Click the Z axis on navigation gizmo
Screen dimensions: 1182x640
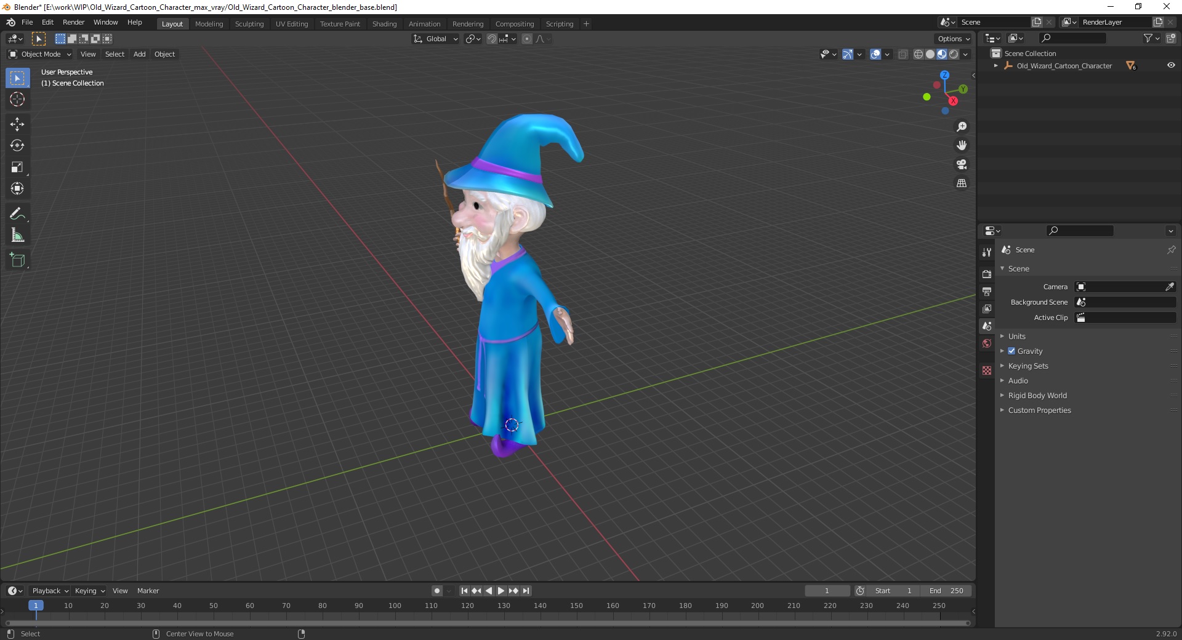(x=944, y=74)
